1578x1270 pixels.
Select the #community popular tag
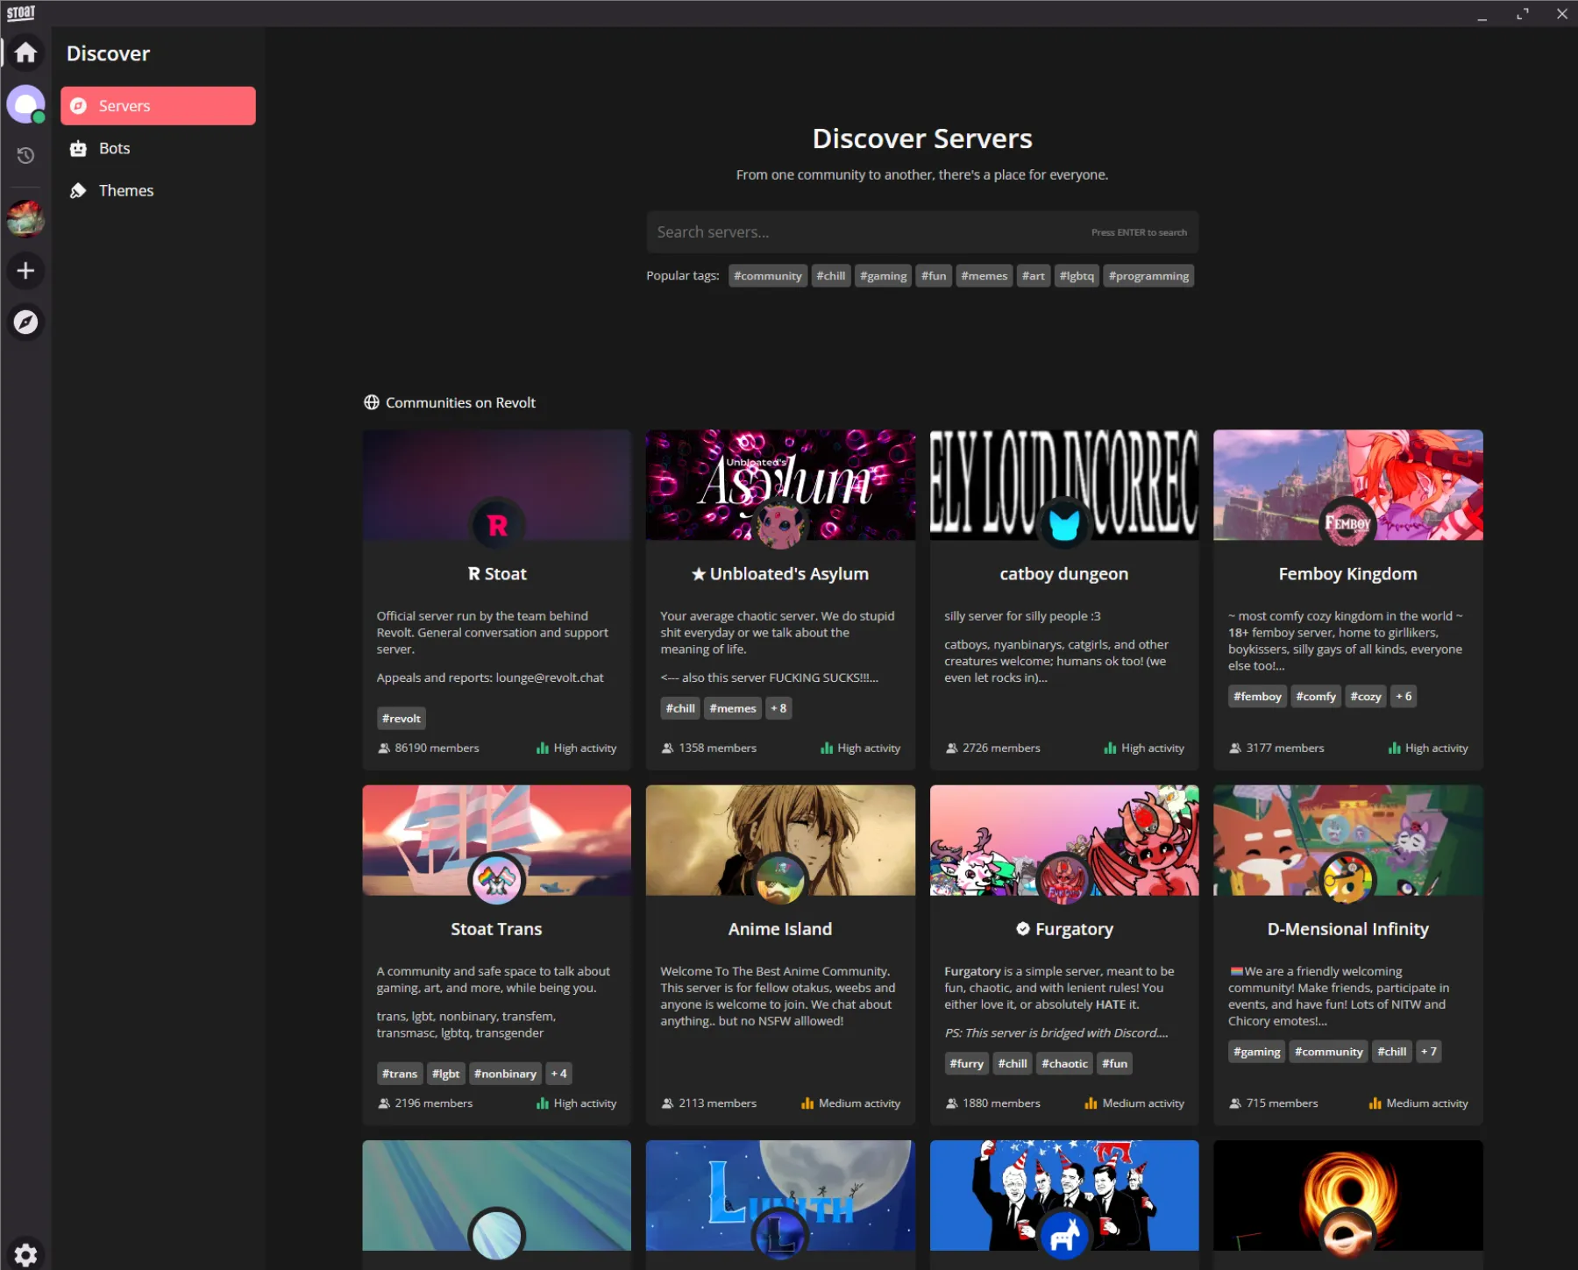pyautogui.click(x=767, y=275)
